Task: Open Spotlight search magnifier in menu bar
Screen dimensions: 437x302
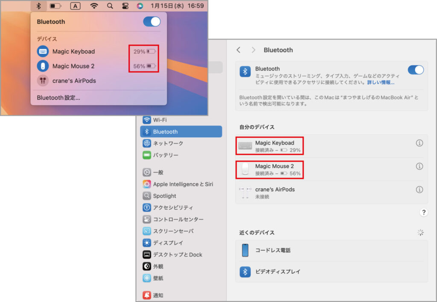Action: (110, 6)
